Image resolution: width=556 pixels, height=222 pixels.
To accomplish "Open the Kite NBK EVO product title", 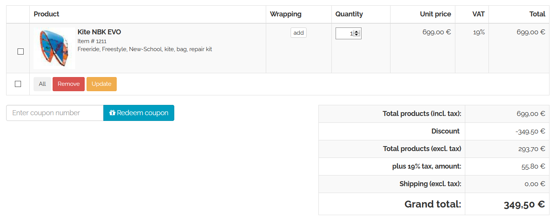I will [x=99, y=32].
